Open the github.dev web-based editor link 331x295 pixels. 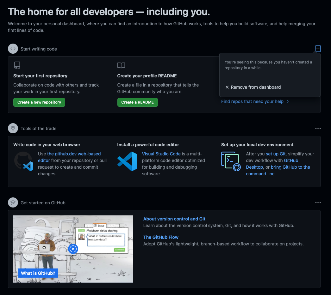pyautogui.click(x=69, y=157)
